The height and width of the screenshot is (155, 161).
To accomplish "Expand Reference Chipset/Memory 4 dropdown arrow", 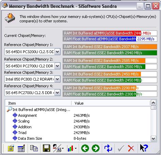I will pyautogui.click(x=58, y=93).
